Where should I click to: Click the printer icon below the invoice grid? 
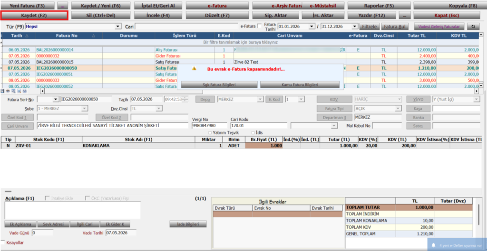[25, 91]
